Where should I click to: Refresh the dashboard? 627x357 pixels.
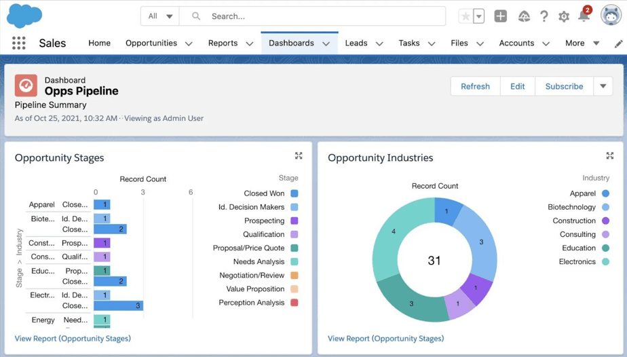click(x=475, y=86)
